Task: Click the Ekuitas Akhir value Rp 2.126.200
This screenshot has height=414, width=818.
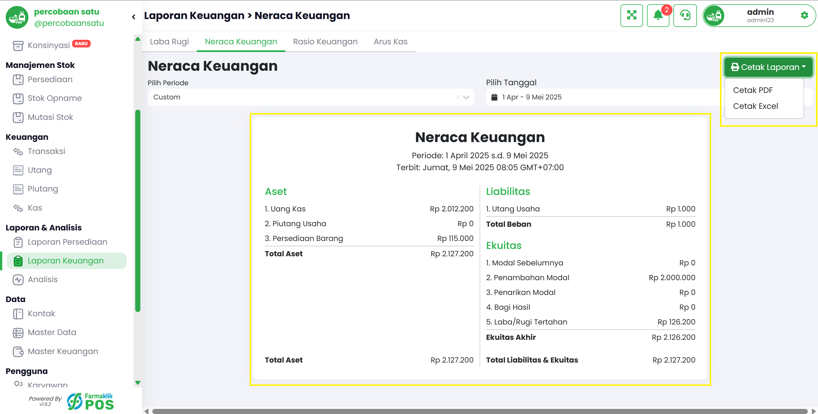Action: [x=673, y=337]
